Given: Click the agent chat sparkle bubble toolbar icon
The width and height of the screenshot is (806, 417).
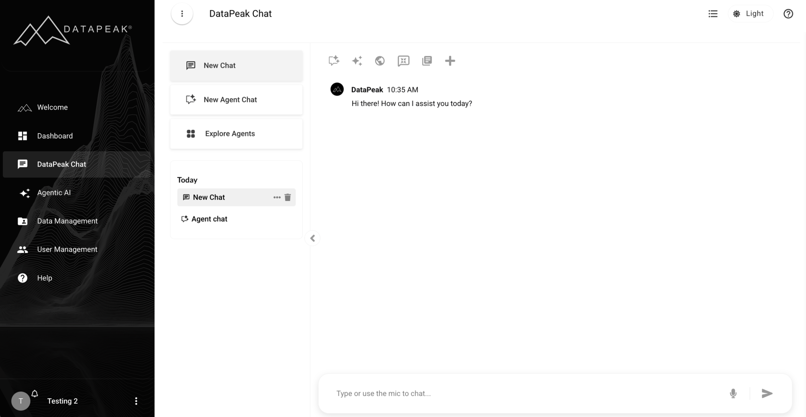Looking at the screenshot, I should point(334,61).
